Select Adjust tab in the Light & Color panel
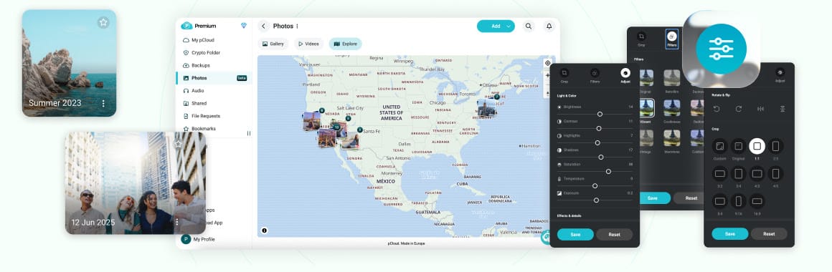 click(625, 76)
